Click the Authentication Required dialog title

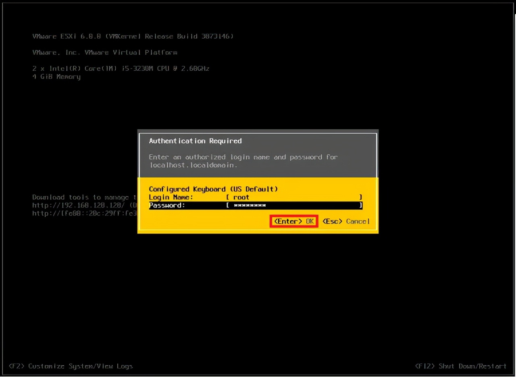(x=195, y=141)
